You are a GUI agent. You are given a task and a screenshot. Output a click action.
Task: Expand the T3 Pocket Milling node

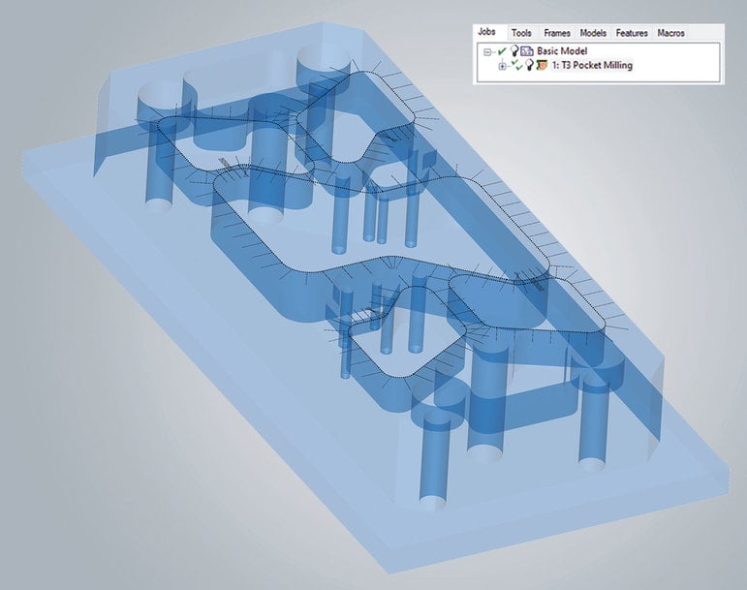[502, 66]
